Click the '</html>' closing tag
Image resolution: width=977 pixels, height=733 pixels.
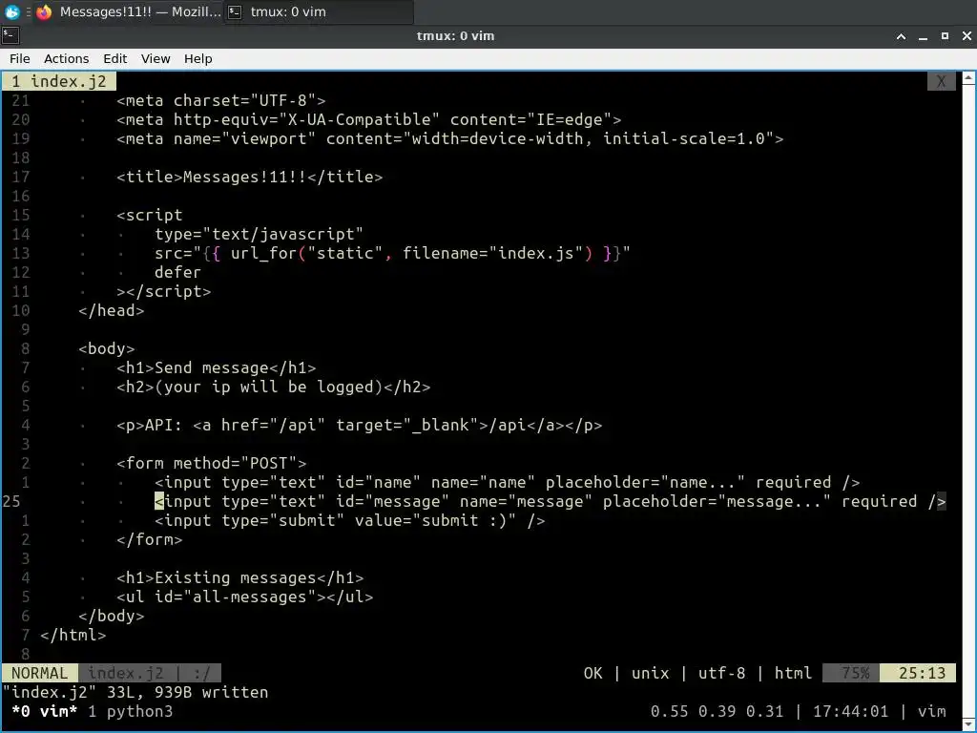(x=73, y=635)
